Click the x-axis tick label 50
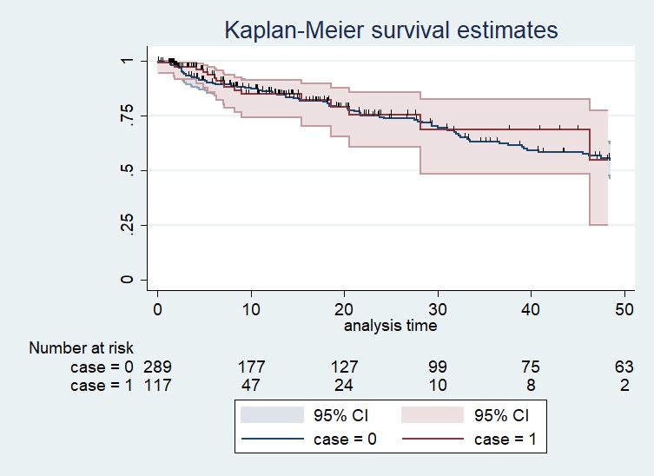The image size is (654, 476). pyautogui.click(x=624, y=308)
